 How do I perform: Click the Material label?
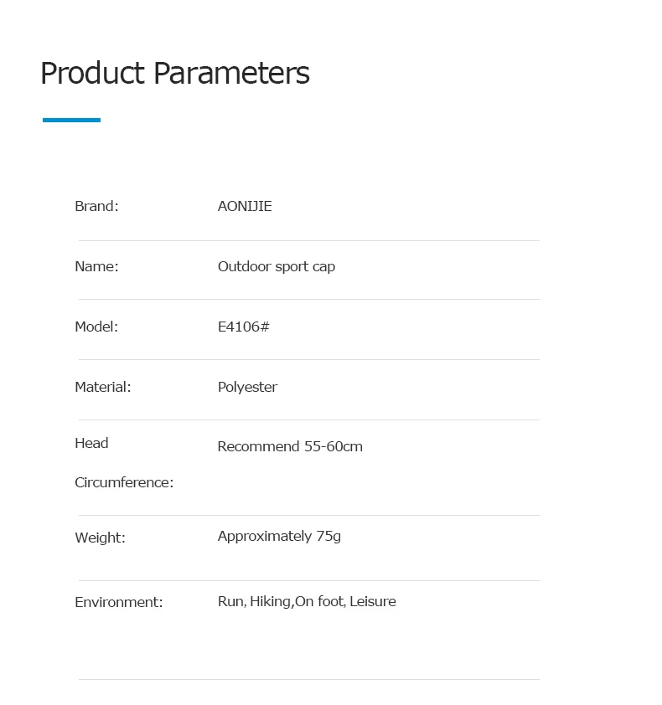click(103, 387)
